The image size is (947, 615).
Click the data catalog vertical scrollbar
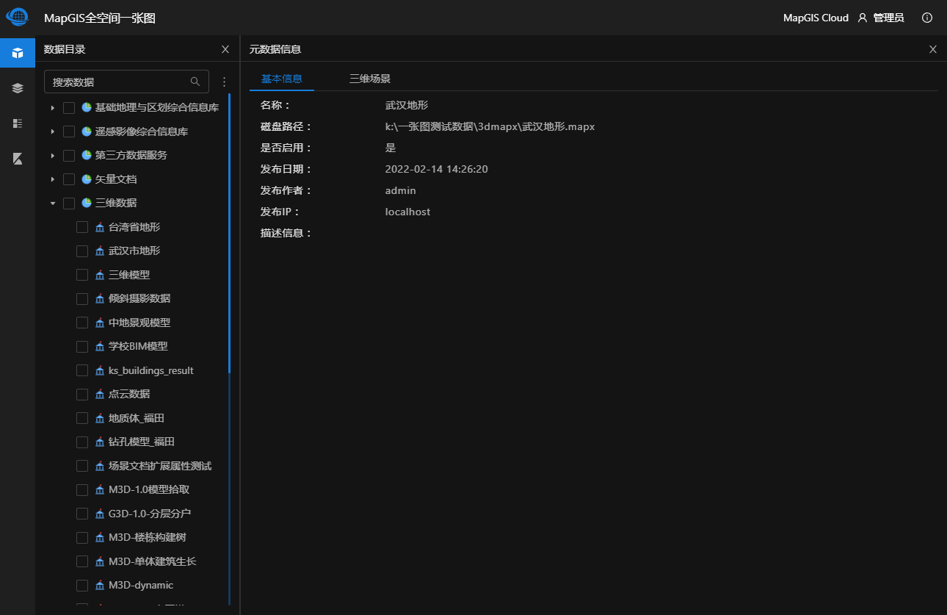tap(230, 233)
